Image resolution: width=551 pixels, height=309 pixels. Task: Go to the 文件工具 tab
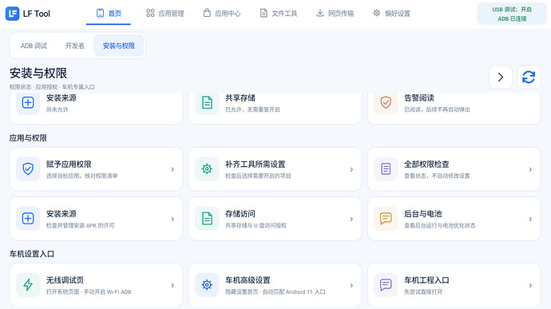[279, 14]
